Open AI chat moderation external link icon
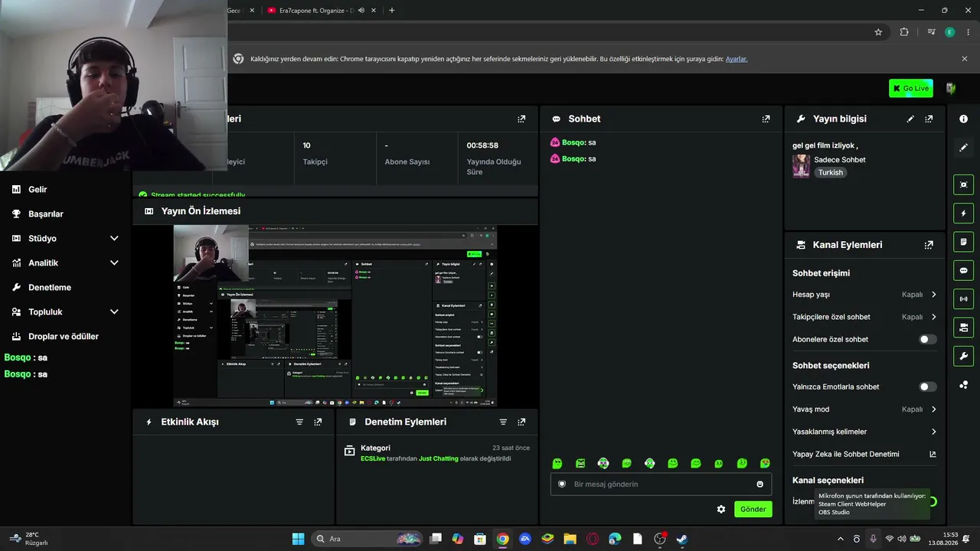The width and height of the screenshot is (980, 551). tap(933, 454)
